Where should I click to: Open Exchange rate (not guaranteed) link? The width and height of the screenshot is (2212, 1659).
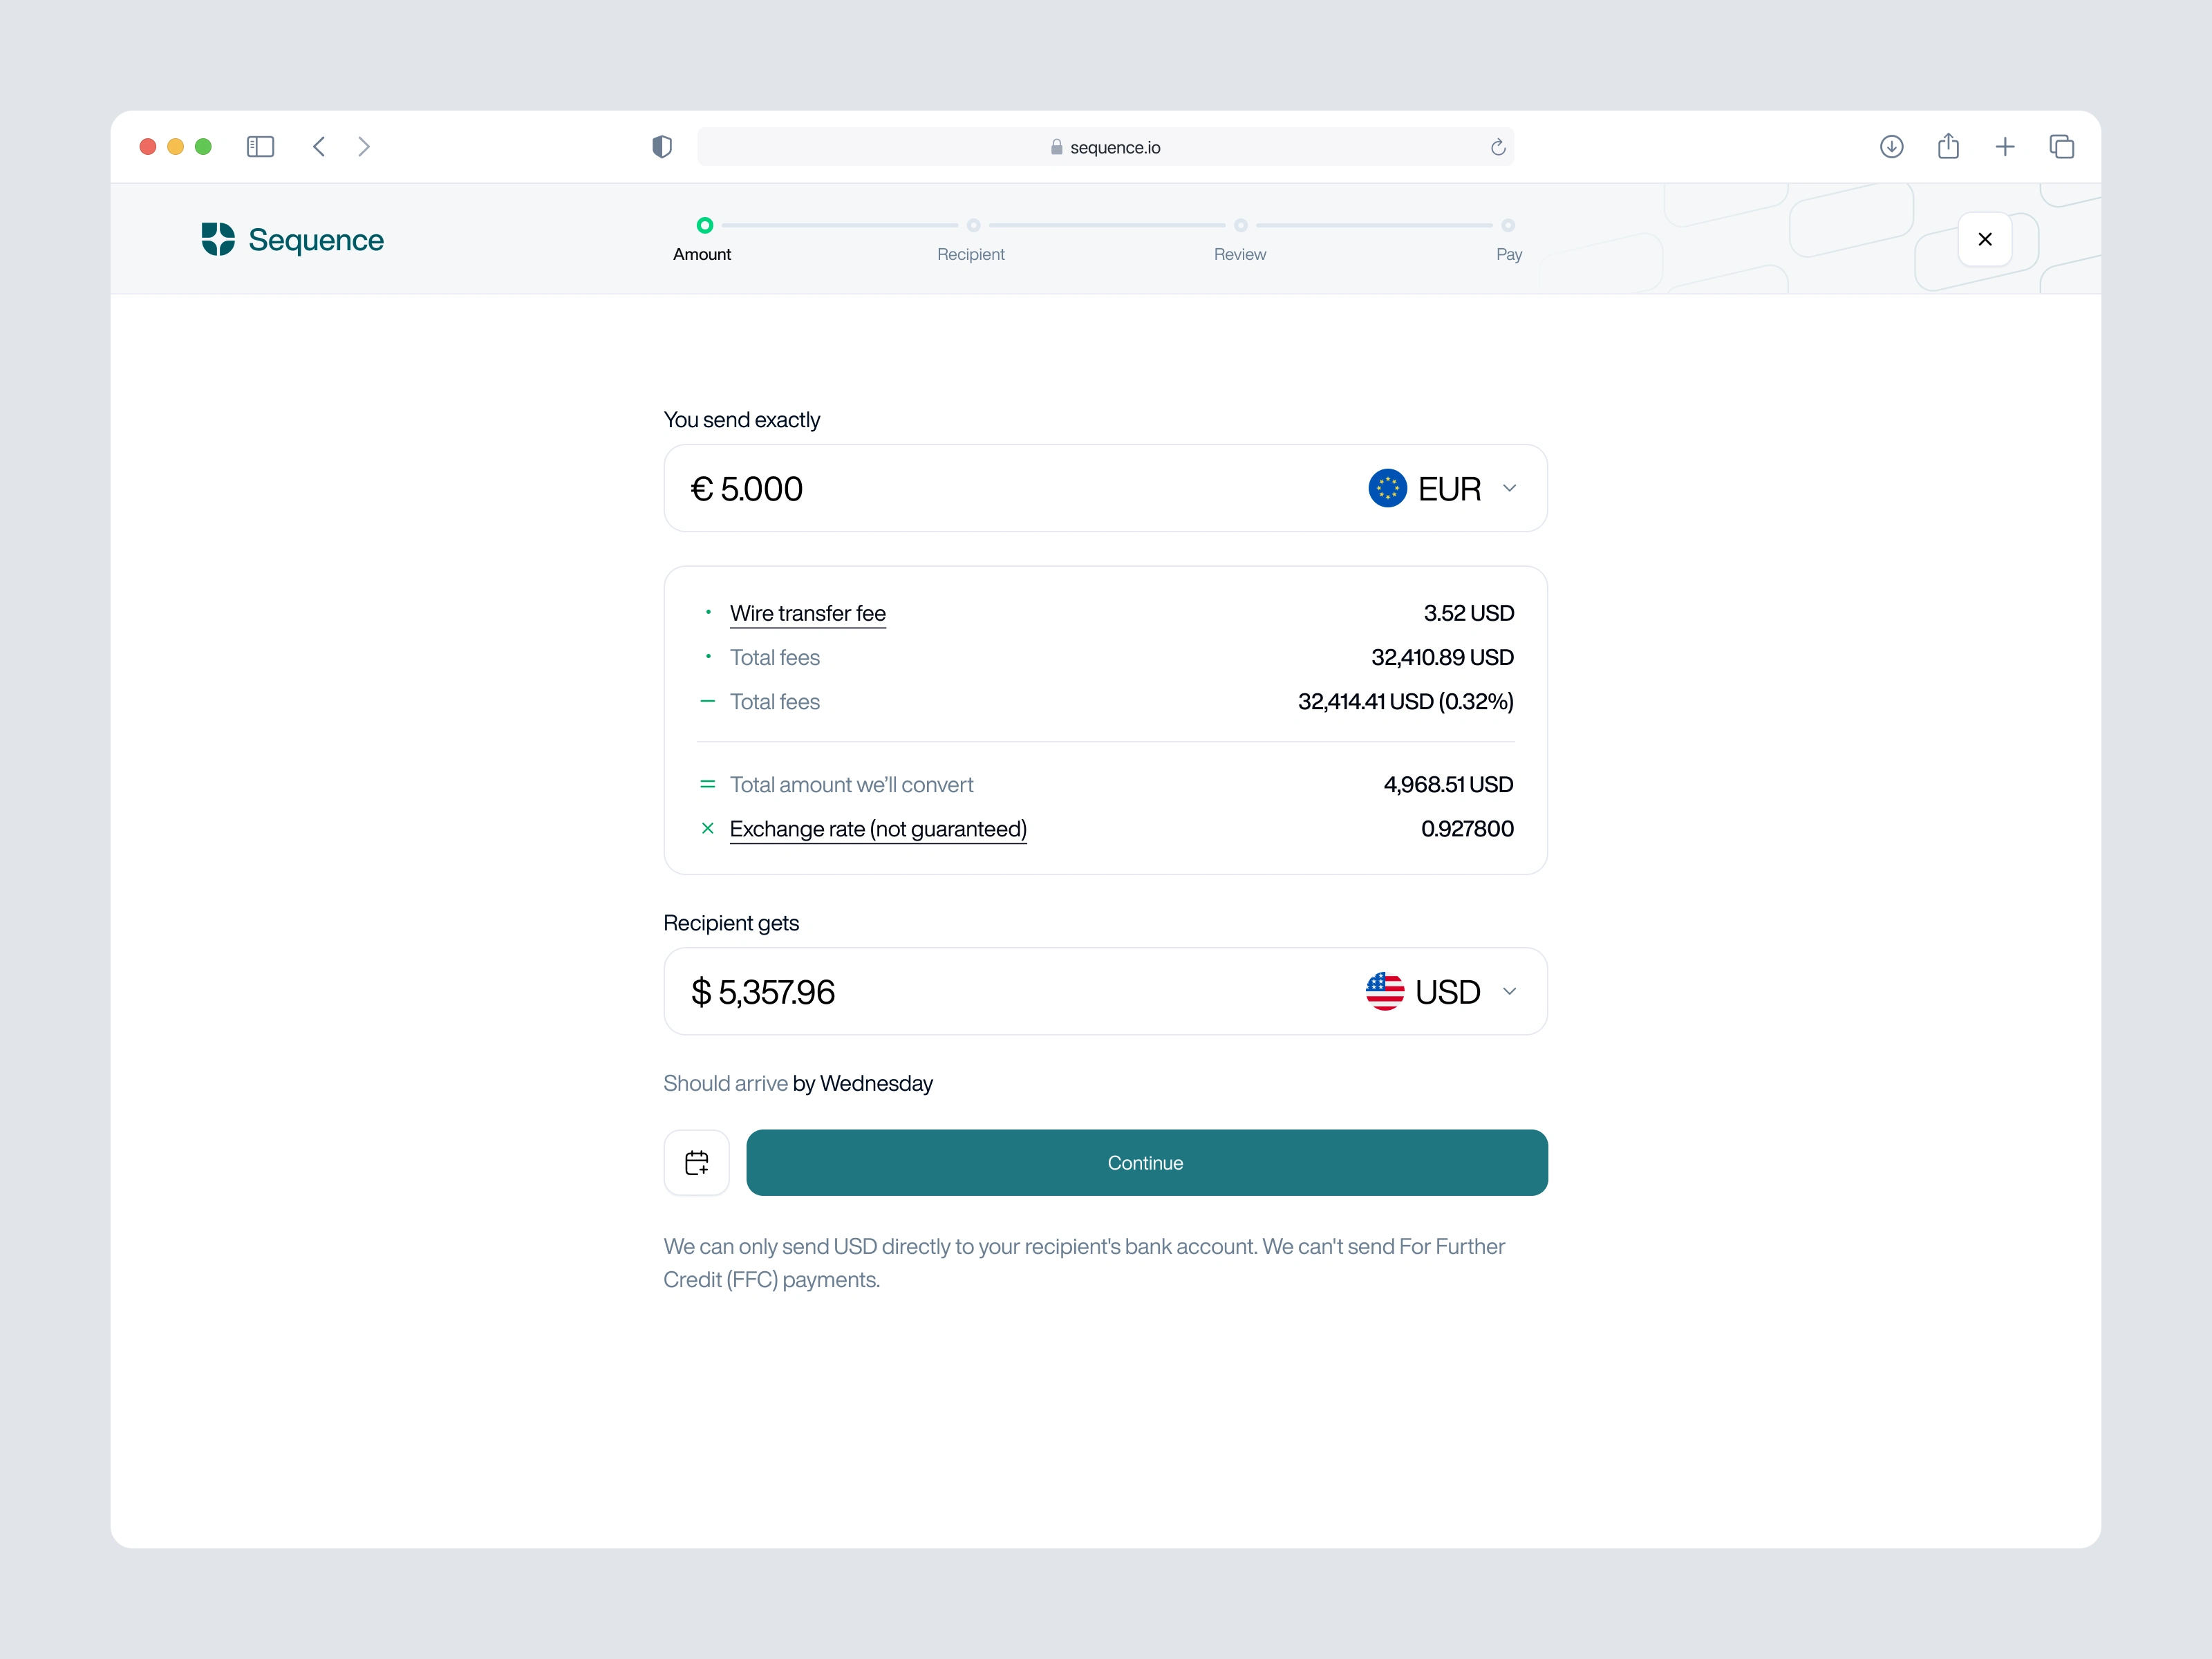[877, 829]
